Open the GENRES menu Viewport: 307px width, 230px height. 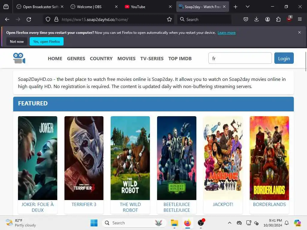(76, 58)
